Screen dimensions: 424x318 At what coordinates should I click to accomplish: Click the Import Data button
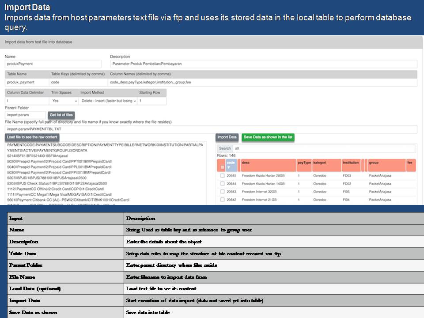pos(227,137)
